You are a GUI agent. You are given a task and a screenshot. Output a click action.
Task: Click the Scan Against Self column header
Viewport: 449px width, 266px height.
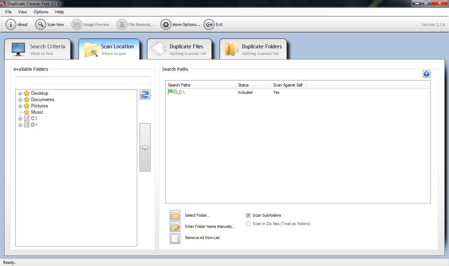click(288, 85)
